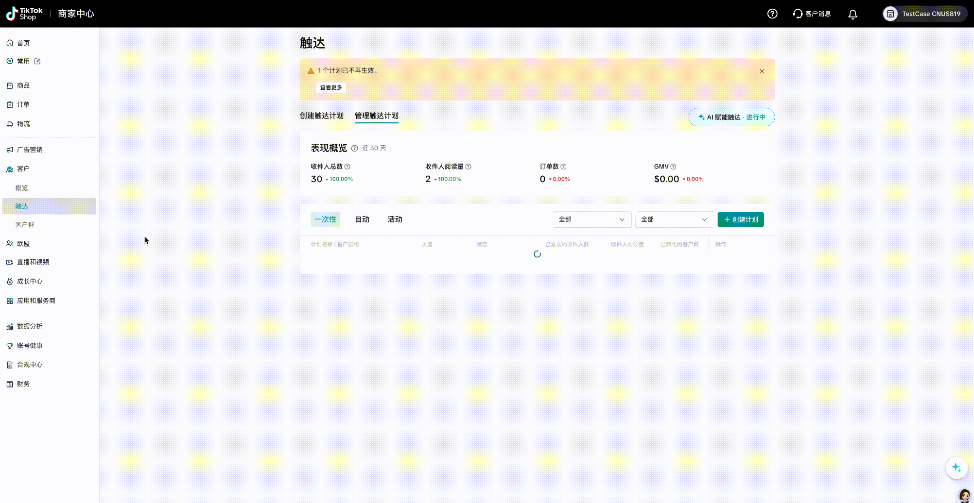Open the notifications bell icon
This screenshot has width=974, height=503.
(852, 14)
